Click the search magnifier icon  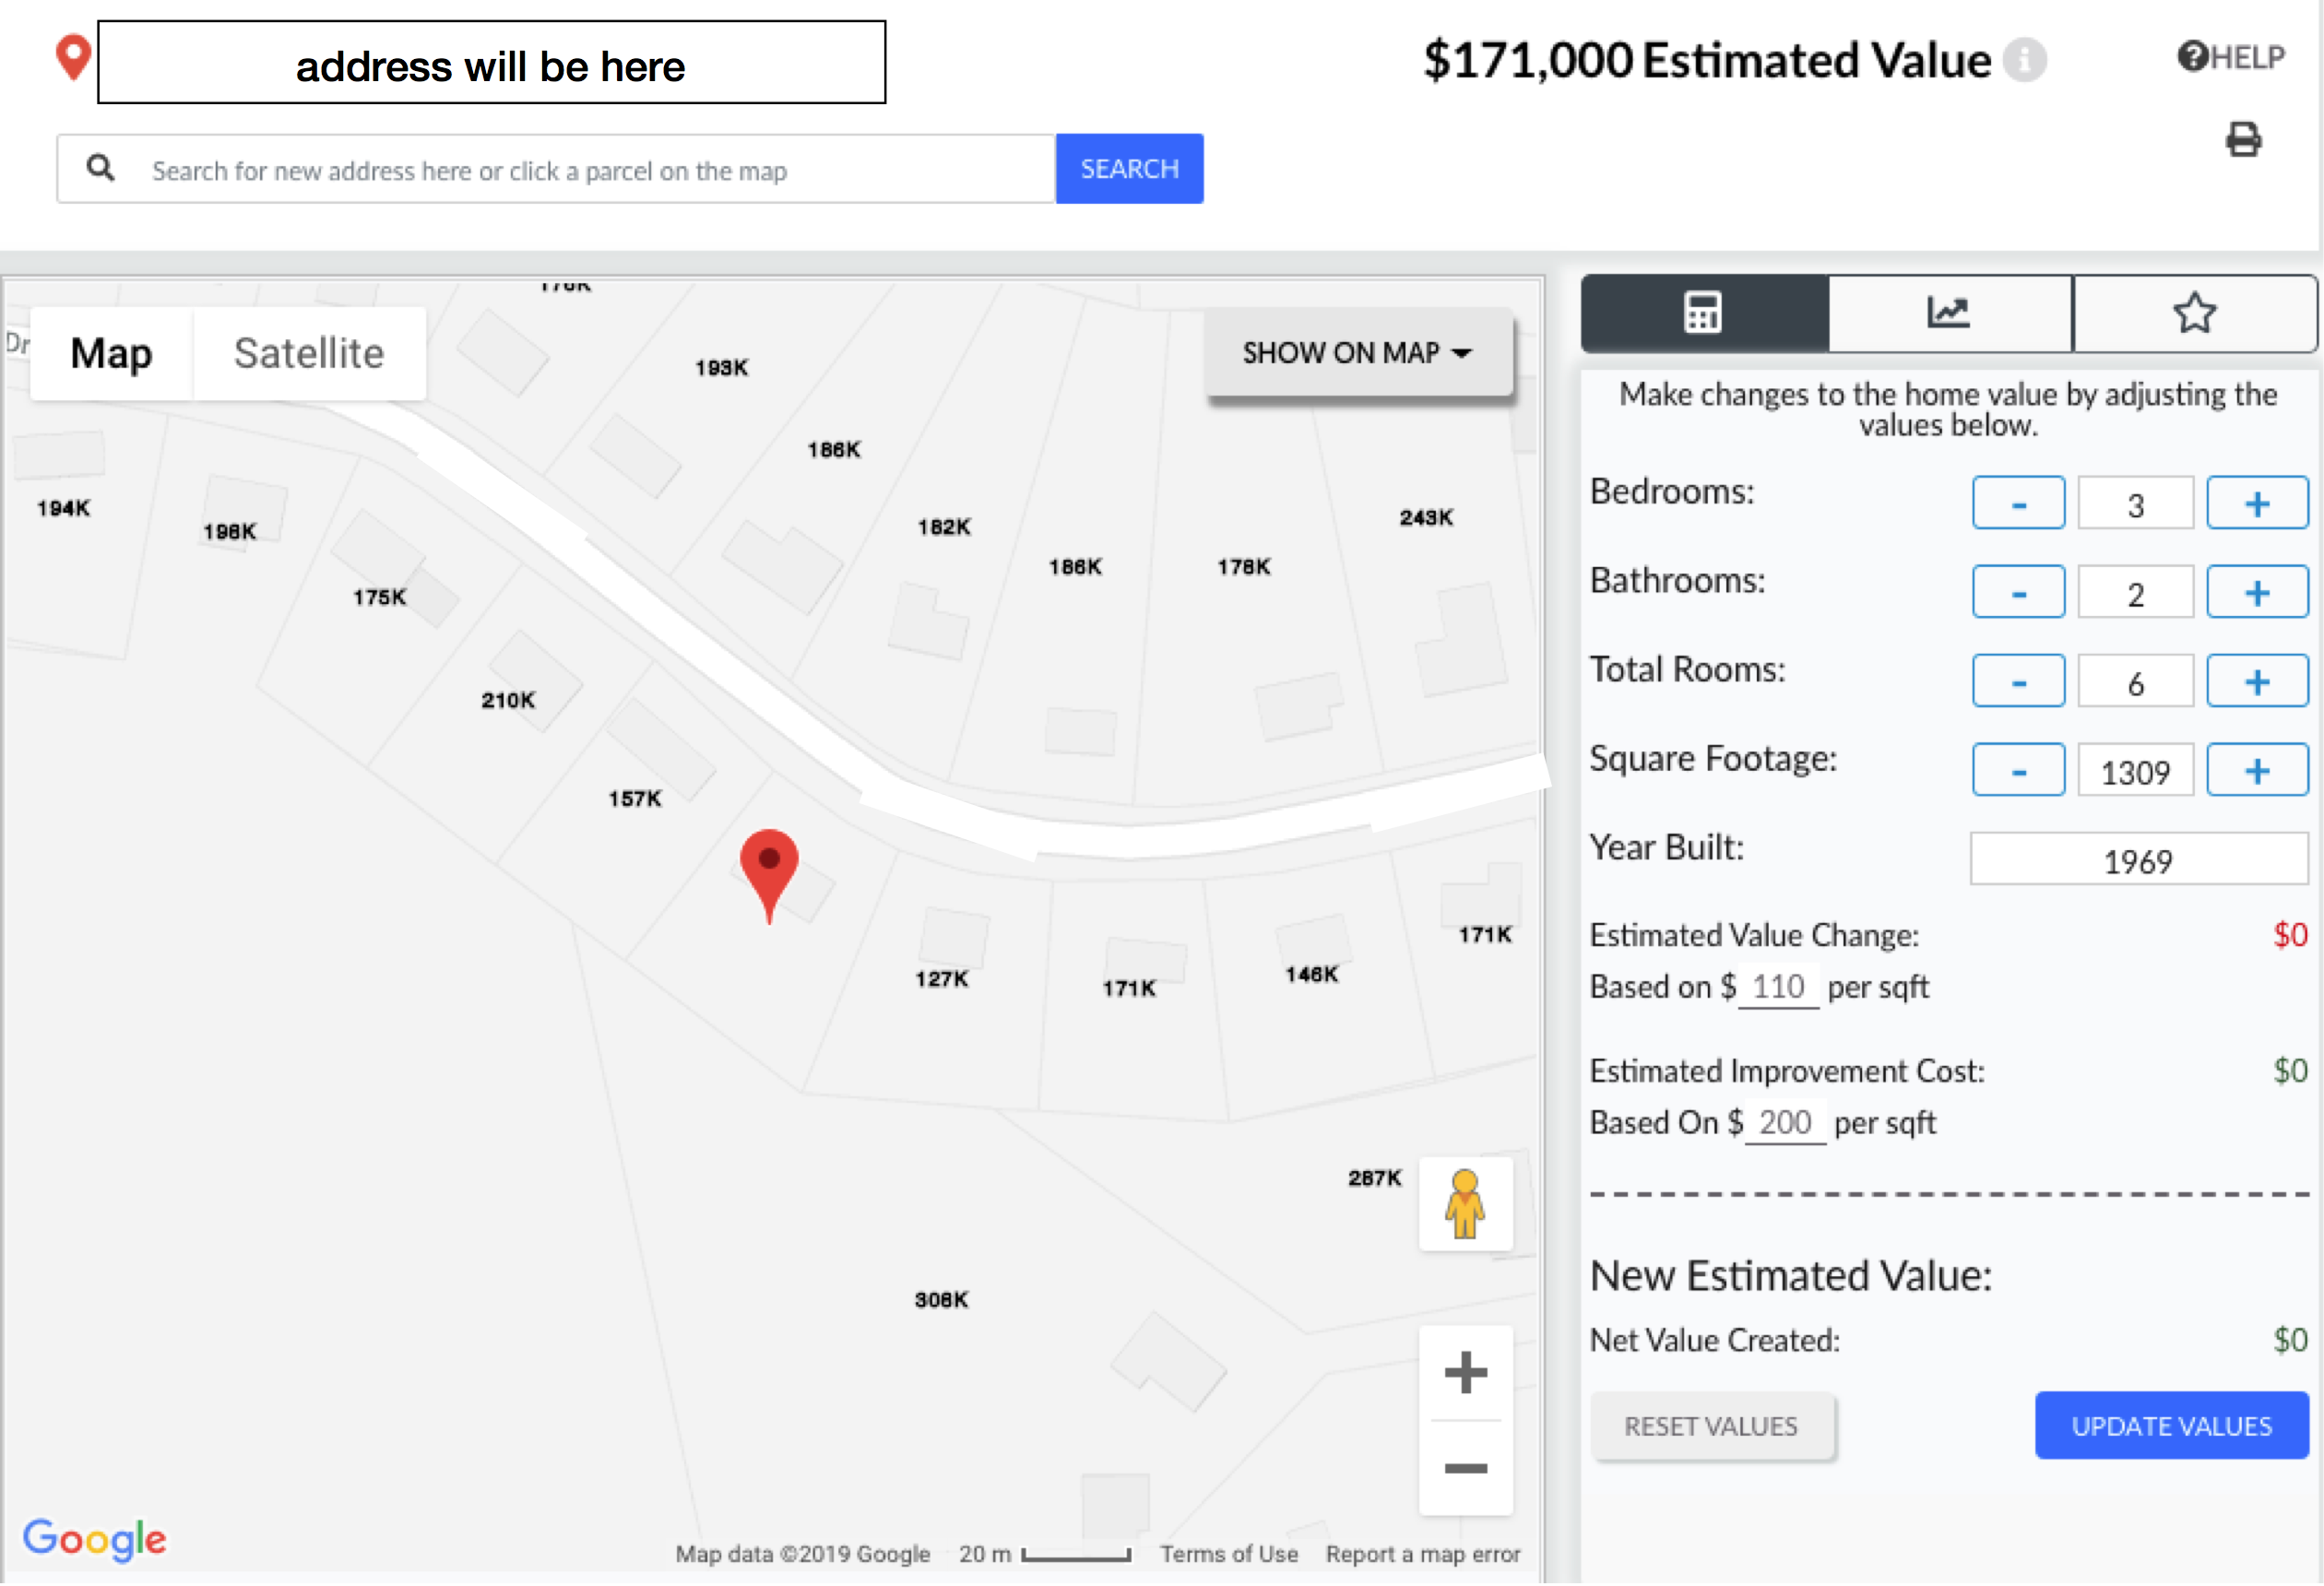[100, 168]
